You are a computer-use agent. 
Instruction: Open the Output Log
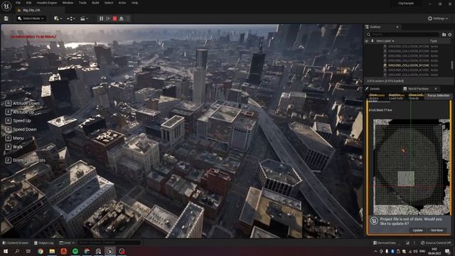[44, 243]
